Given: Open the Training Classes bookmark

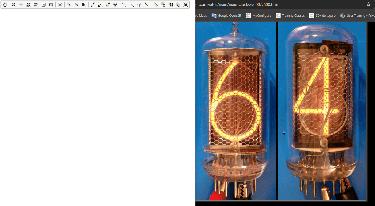Looking at the screenshot, I should (290, 15).
